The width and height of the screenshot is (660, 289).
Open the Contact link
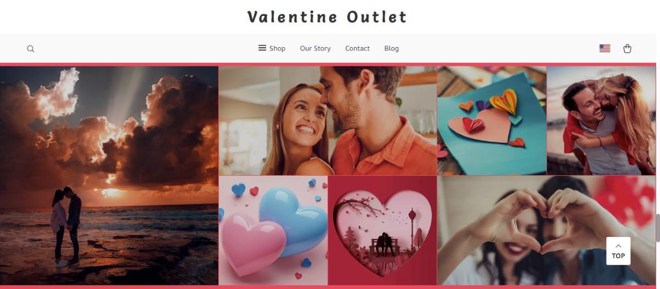click(x=358, y=48)
